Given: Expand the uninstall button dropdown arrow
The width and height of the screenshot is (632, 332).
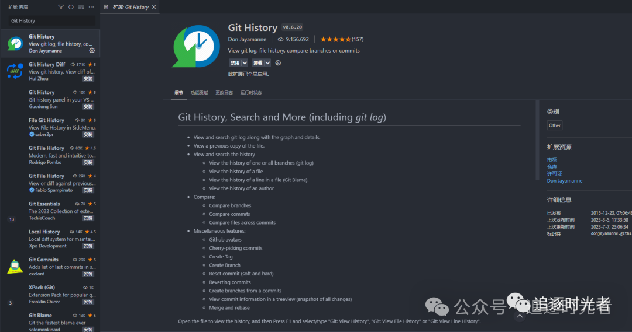Looking at the screenshot, I should 267,62.
